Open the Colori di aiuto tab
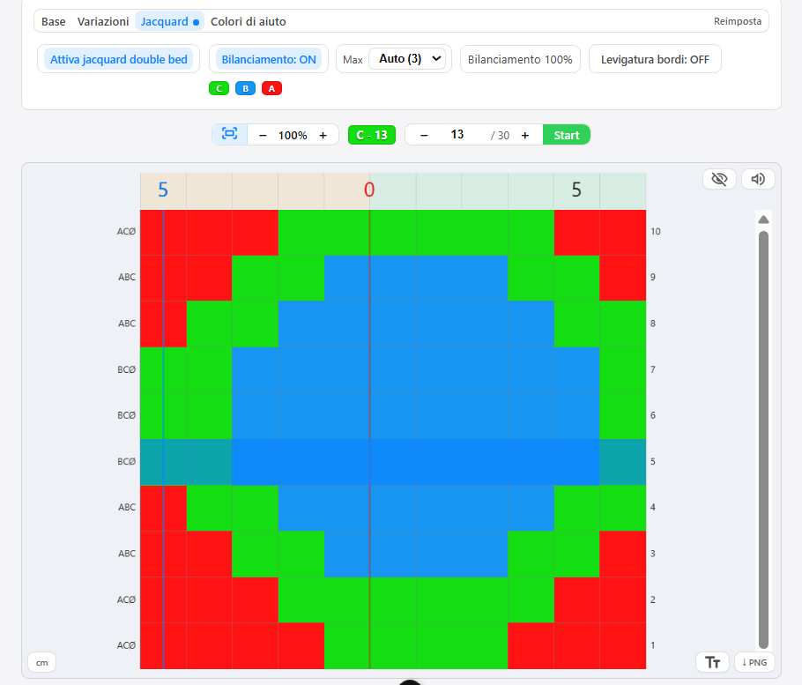This screenshot has width=802, height=685. coord(248,21)
